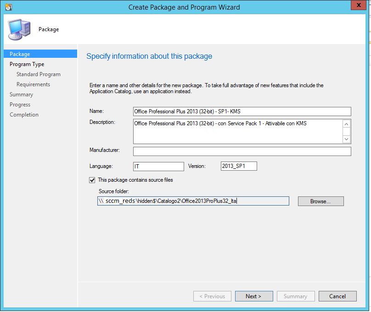Click the Manufacturer input field
Viewport: 371px width, 312px height.
click(242, 151)
